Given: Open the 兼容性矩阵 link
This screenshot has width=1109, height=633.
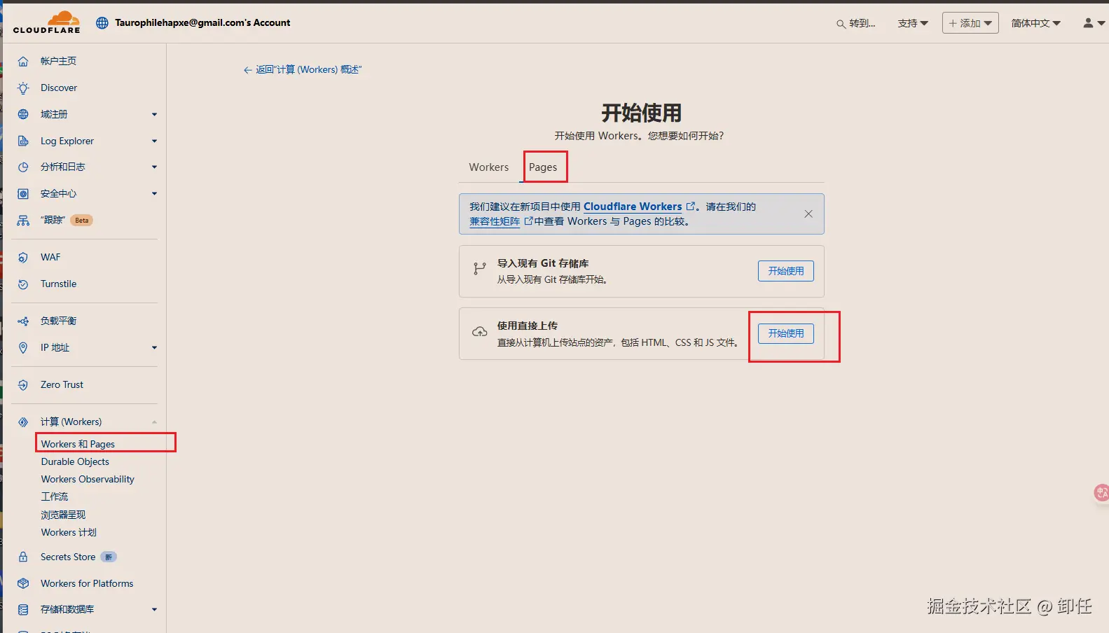Looking at the screenshot, I should [495, 222].
